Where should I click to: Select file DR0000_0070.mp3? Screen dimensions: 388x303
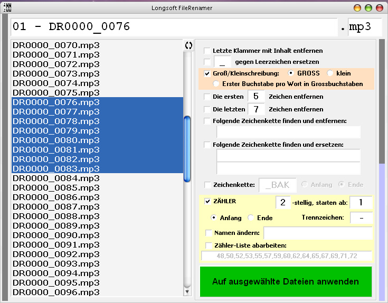tap(56, 45)
